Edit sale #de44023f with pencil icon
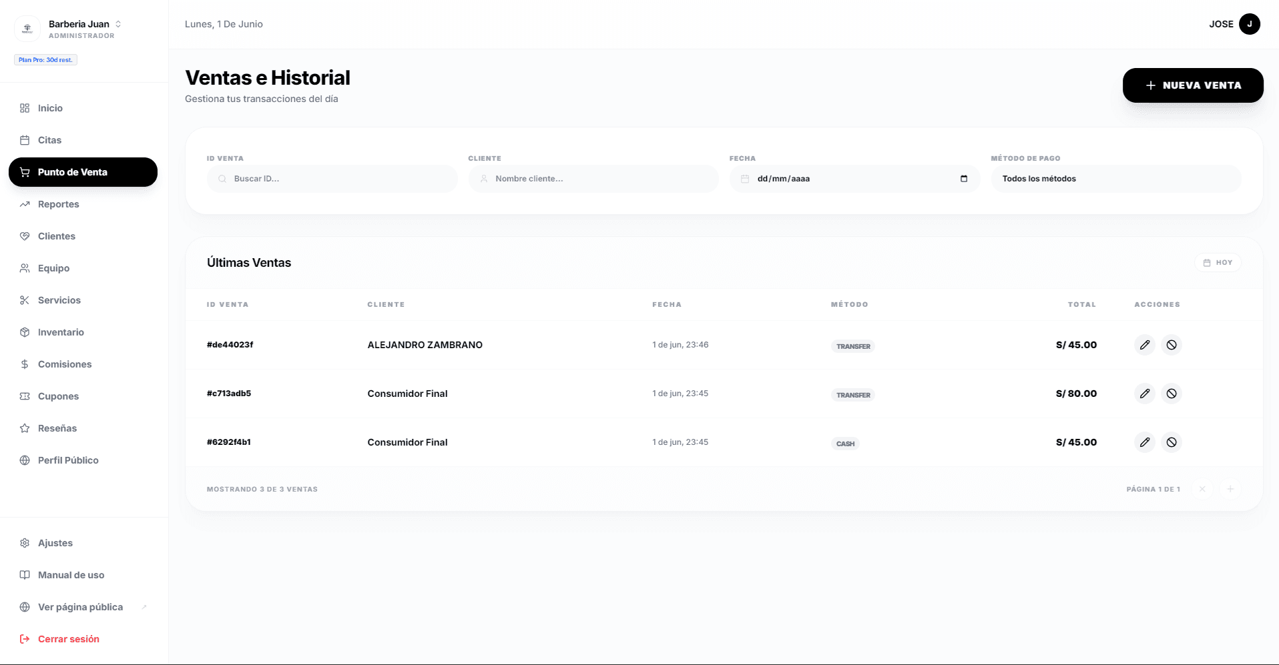 [x=1145, y=345]
